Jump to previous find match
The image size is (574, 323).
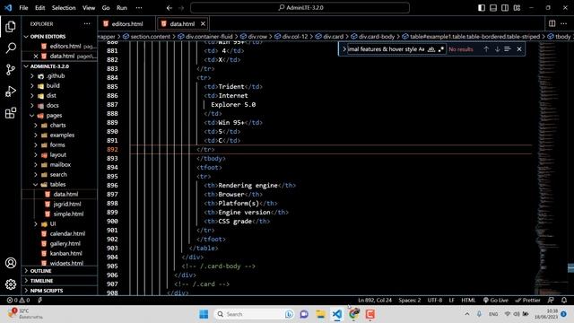click(x=486, y=49)
